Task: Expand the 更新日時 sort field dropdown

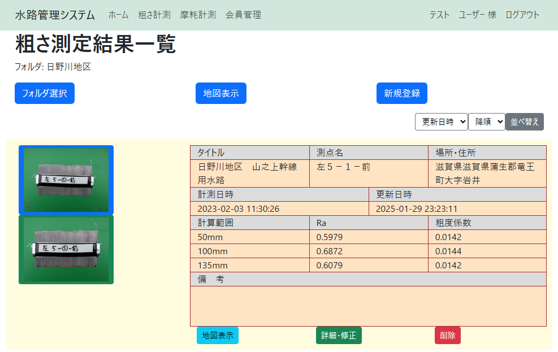Action: 441,121
